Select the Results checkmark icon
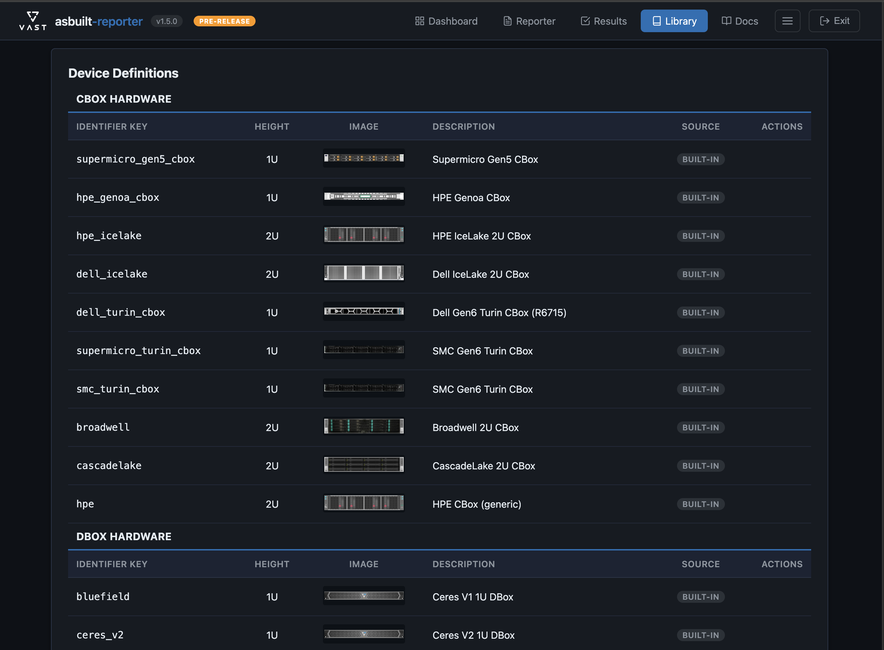Screen dimensions: 884x650 (x=585, y=21)
